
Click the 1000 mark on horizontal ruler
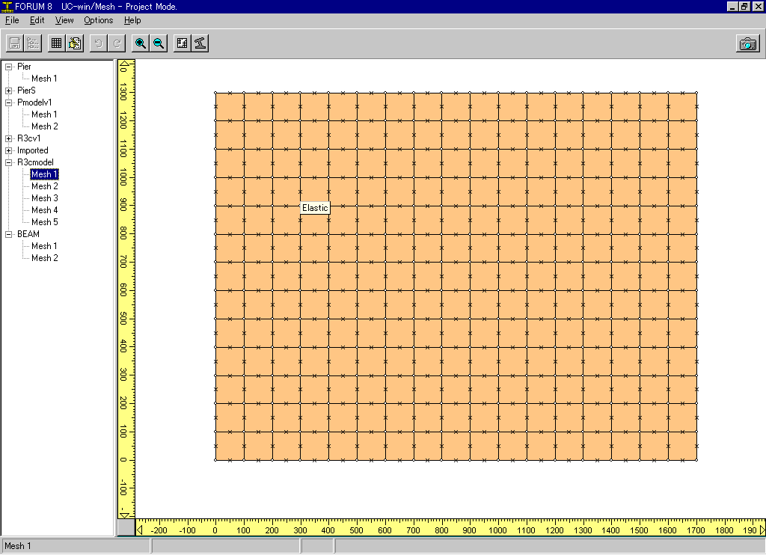pyautogui.click(x=497, y=530)
